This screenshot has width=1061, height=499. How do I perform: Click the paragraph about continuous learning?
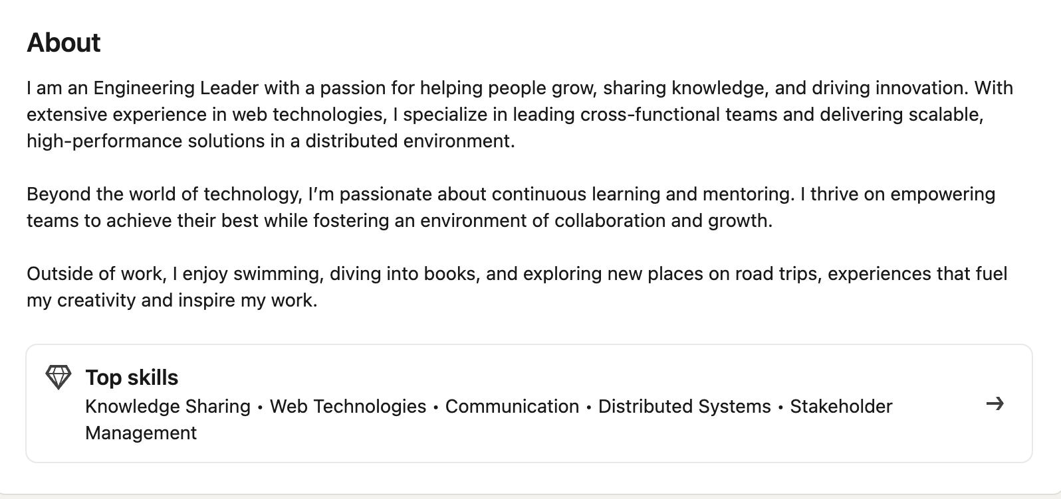tap(511, 206)
